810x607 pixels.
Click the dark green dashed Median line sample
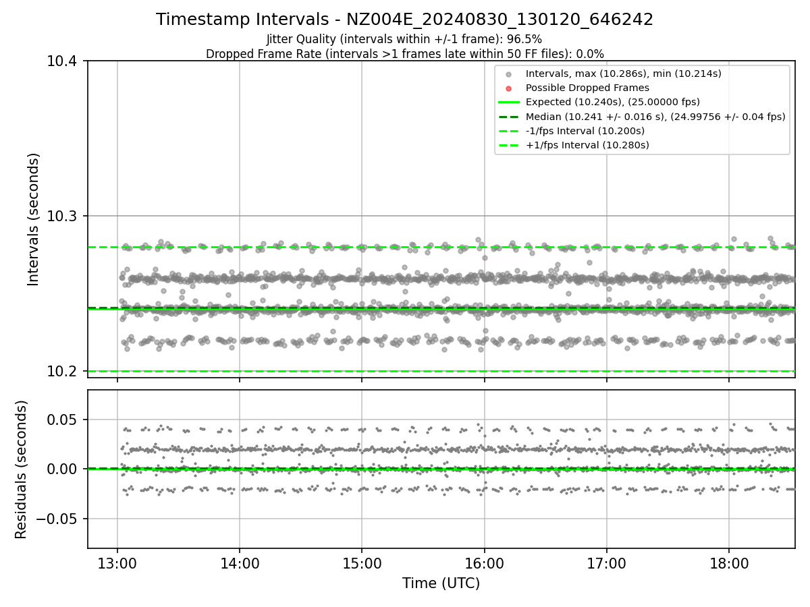509,117
